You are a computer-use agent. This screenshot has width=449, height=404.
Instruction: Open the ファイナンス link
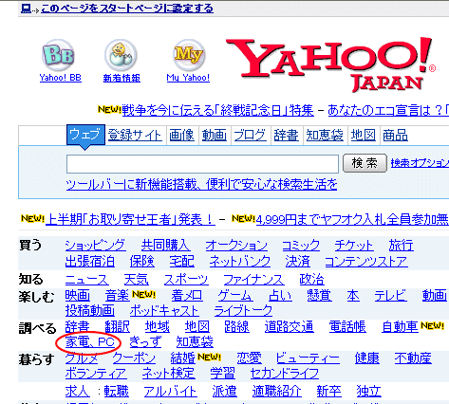254,280
